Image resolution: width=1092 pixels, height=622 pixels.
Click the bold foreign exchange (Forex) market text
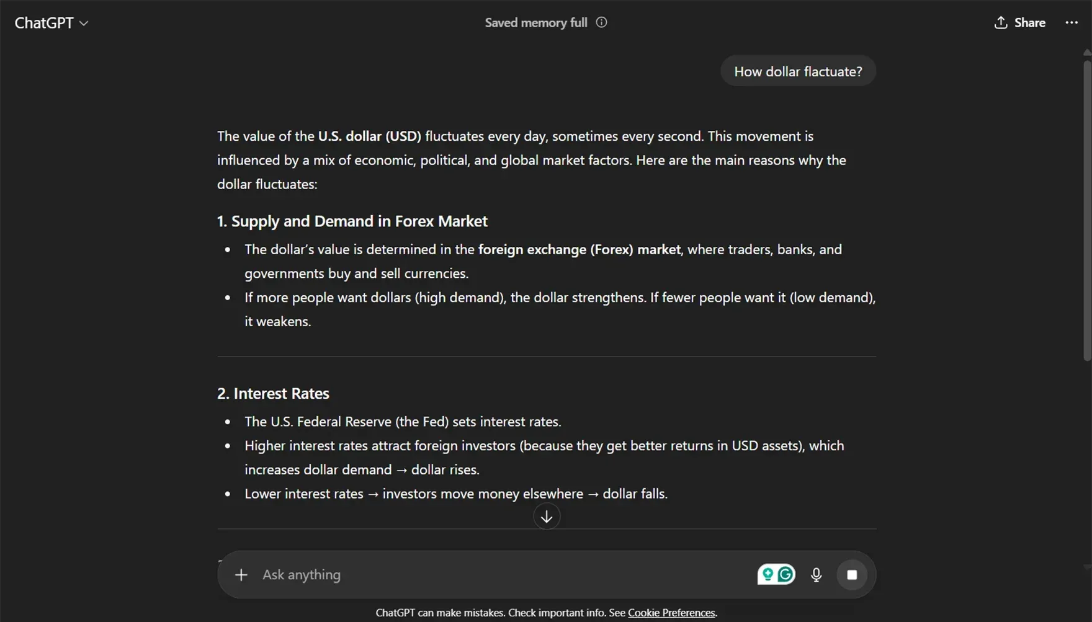click(579, 249)
